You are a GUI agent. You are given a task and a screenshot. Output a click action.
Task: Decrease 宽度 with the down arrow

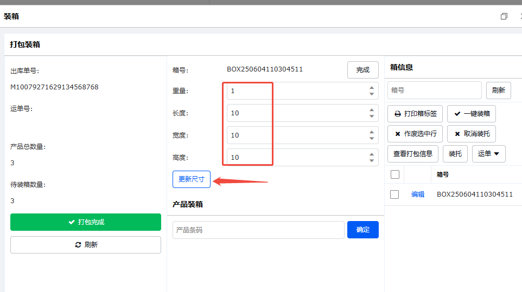(x=372, y=139)
